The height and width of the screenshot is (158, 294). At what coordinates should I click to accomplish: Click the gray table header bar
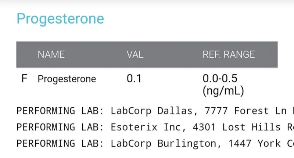coord(147,54)
